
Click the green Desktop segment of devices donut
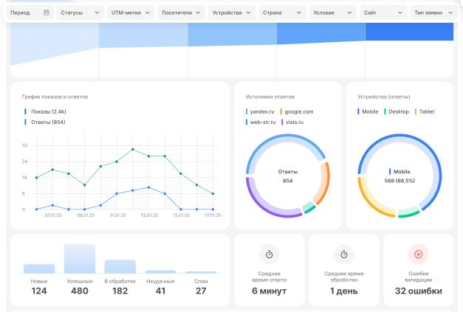(x=408, y=213)
